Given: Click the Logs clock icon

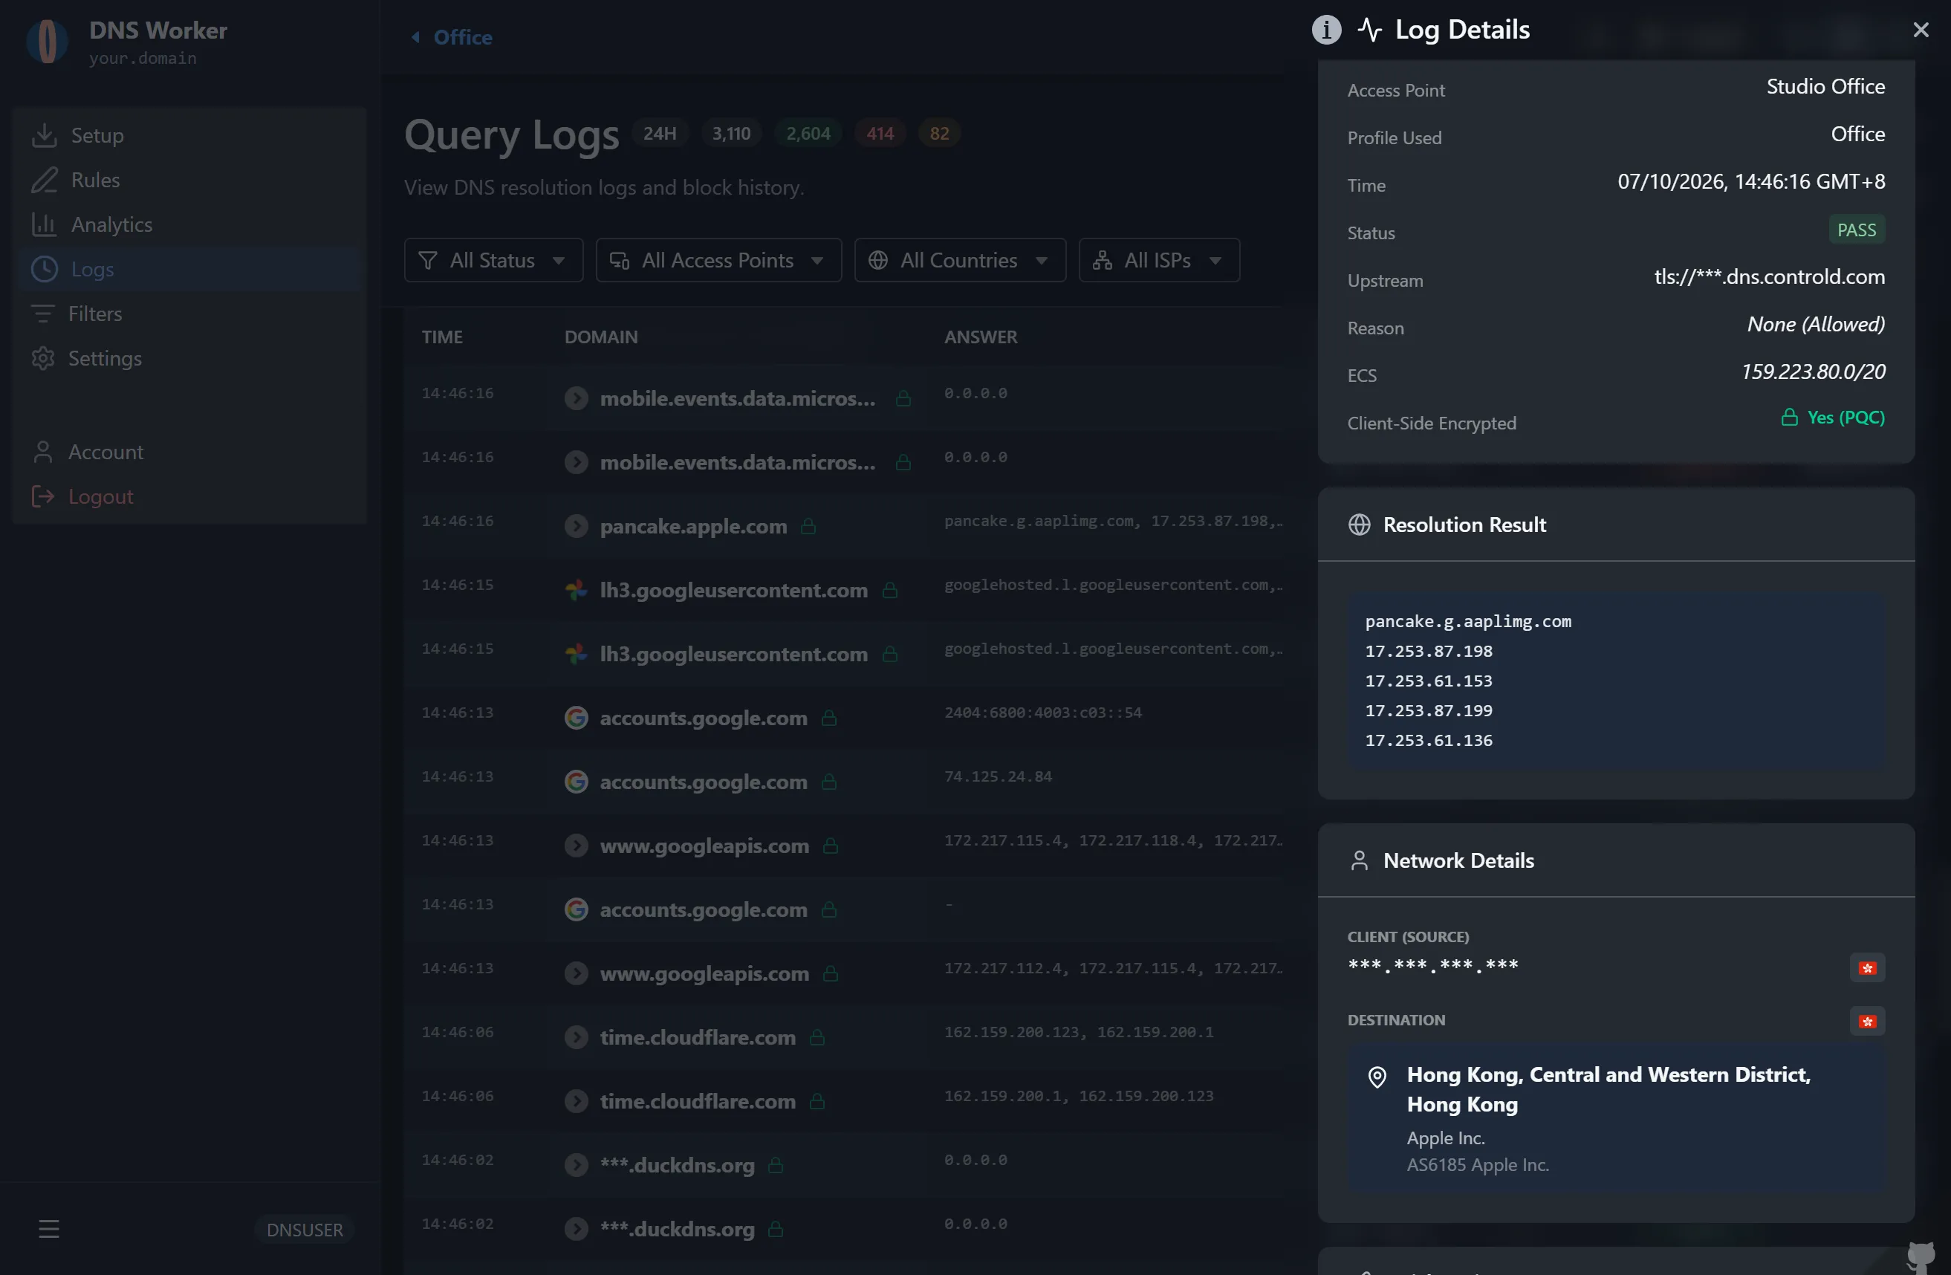Looking at the screenshot, I should pyautogui.click(x=45, y=269).
